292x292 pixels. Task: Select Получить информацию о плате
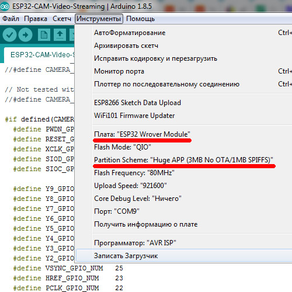(x=183, y=224)
